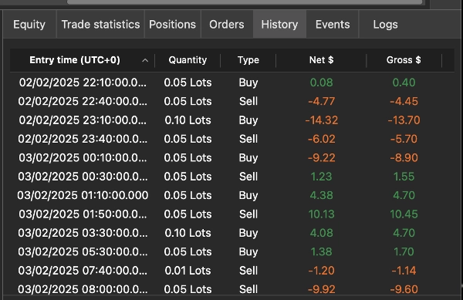Click Net value 4.38
Viewport: 463px width, 300px height.
tap(321, 196)
